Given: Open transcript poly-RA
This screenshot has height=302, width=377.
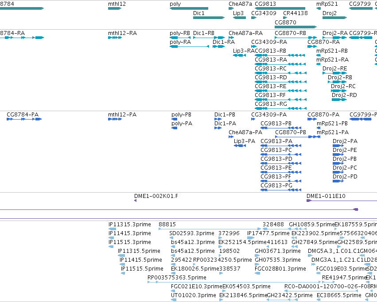Looking at the screenshot, I should [180, 42].
